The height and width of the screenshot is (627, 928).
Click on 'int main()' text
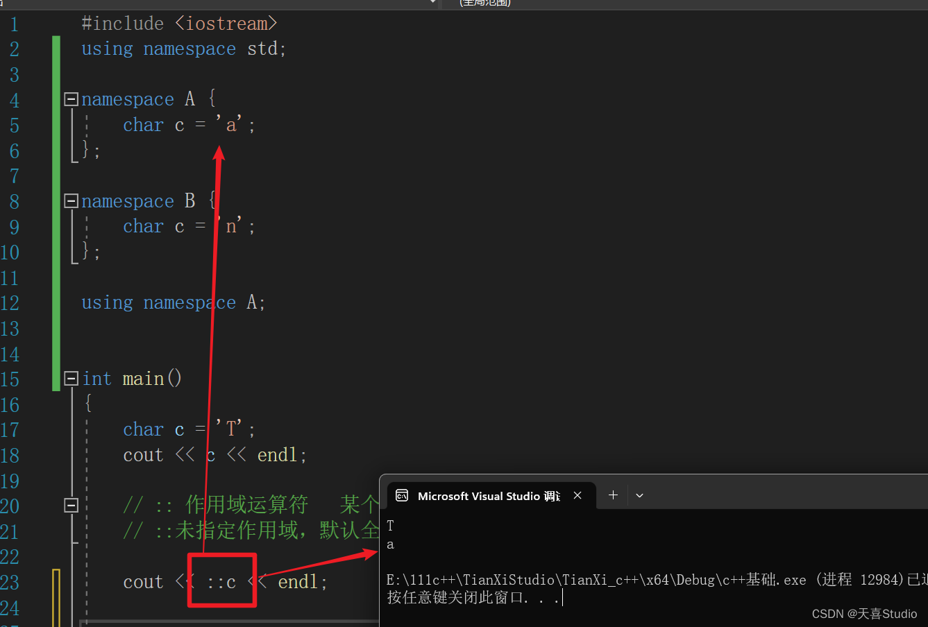tap(132, 379)
